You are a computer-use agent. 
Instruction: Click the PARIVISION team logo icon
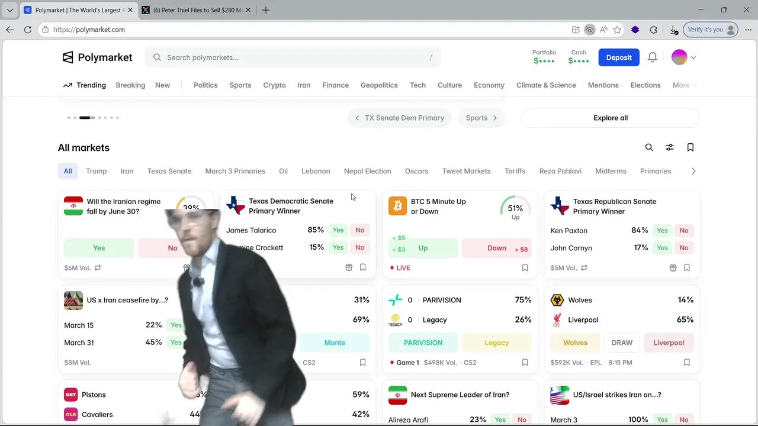[x=396, y=300]
